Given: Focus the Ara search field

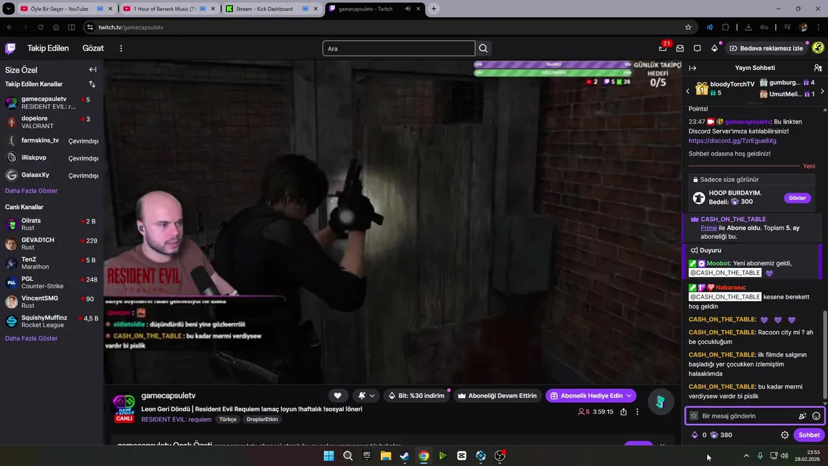Looking at the screenshot, I should click(x=398, y=49).
